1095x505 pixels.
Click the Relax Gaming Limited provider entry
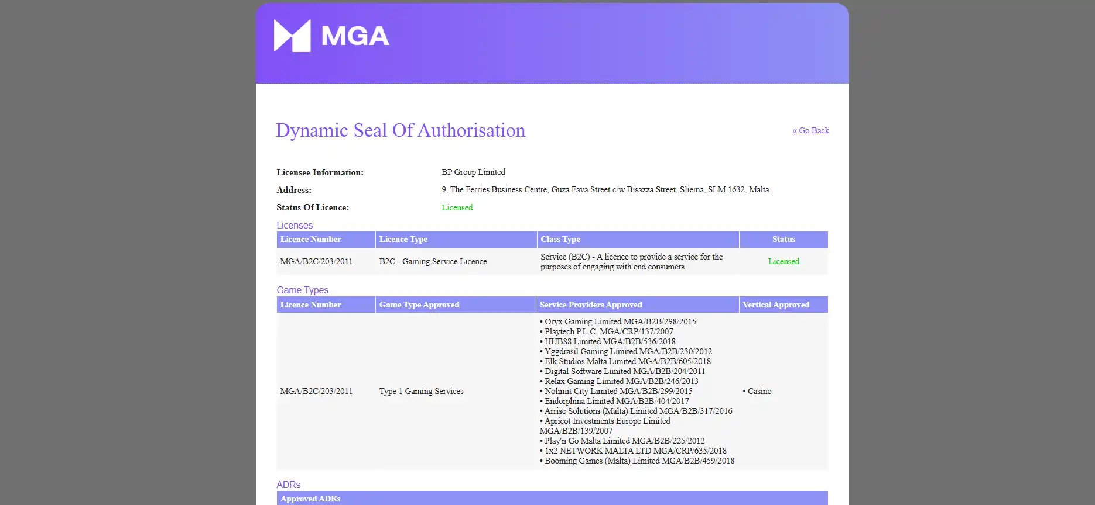619,381
